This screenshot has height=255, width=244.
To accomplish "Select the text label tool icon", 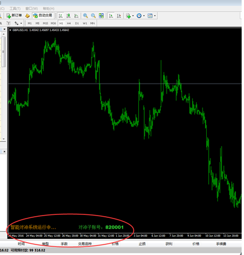I will click(x=8, y=24).
